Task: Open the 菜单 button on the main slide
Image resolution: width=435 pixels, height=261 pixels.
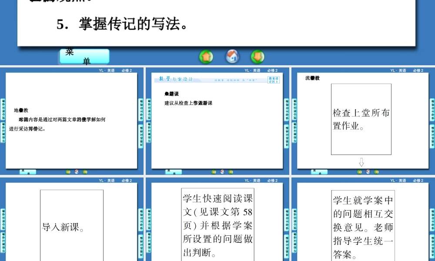Action: [85, 56]
